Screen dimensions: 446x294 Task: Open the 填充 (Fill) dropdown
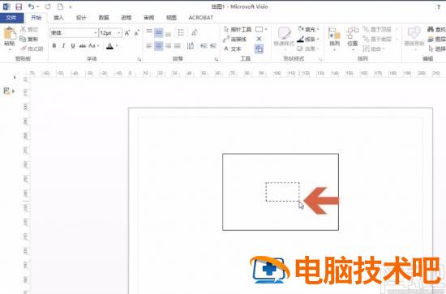point(308,29)
